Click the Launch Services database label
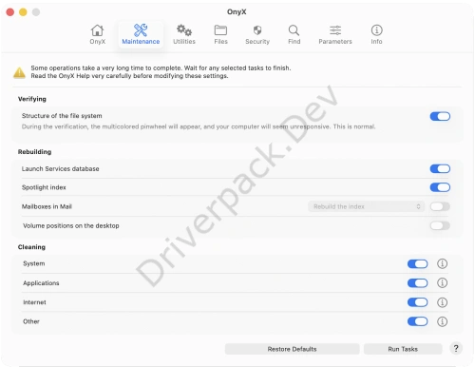 [60, 168]
